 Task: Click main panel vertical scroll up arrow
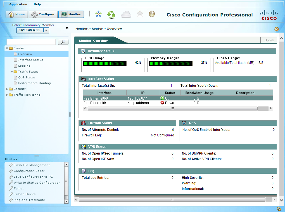click(281, 38)
